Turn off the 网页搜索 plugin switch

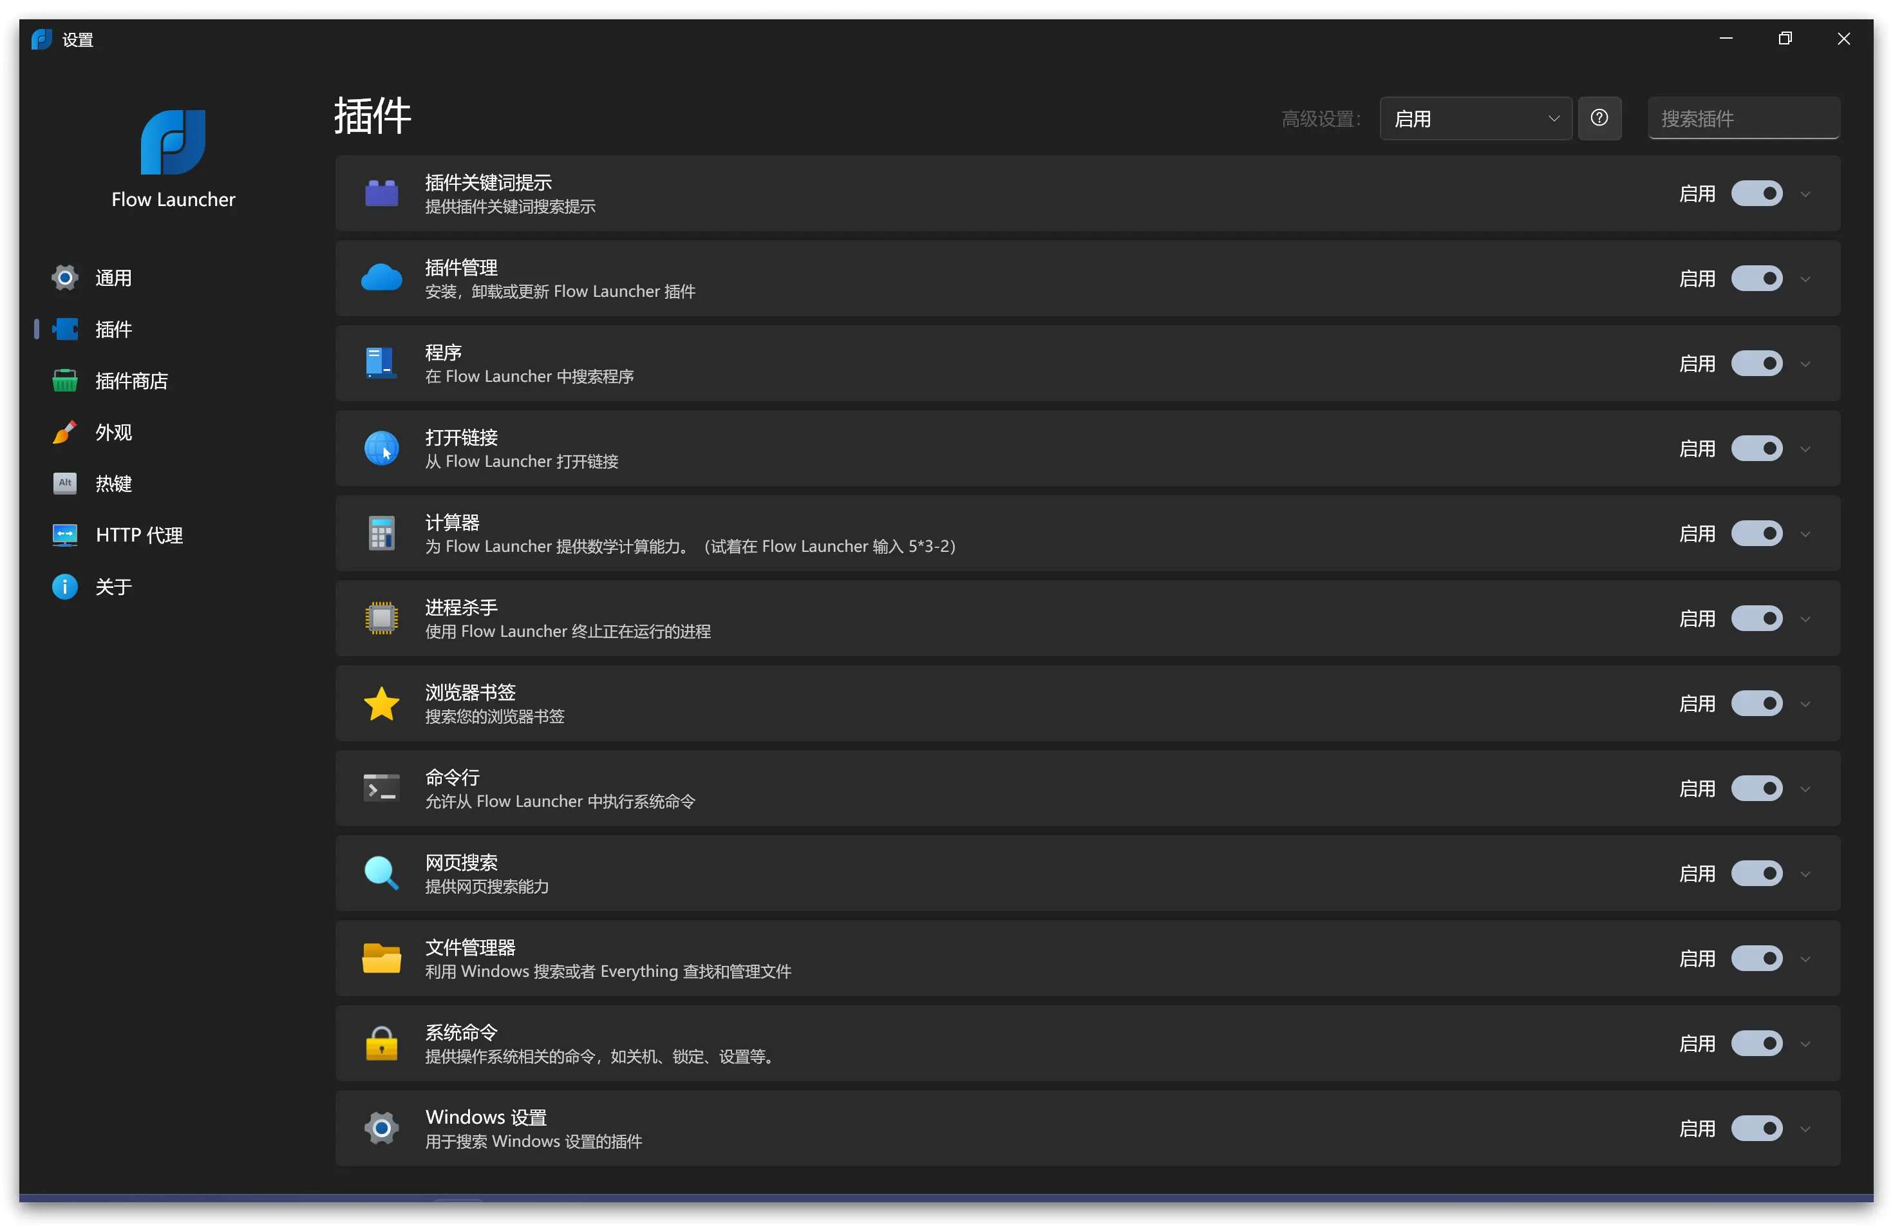click(x=1756, y=873)
